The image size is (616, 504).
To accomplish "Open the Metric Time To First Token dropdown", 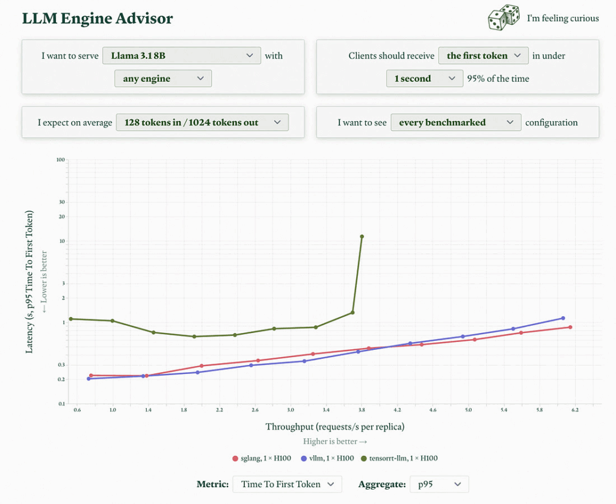I will pos(287,484).
